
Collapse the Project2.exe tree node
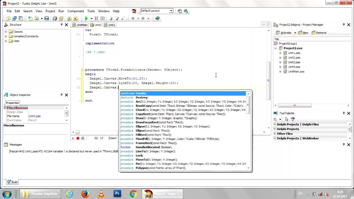(x=276, y=48)
